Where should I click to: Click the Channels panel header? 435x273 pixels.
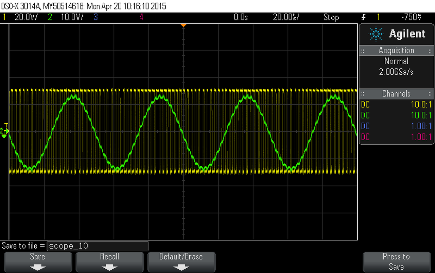click(397, 94)
